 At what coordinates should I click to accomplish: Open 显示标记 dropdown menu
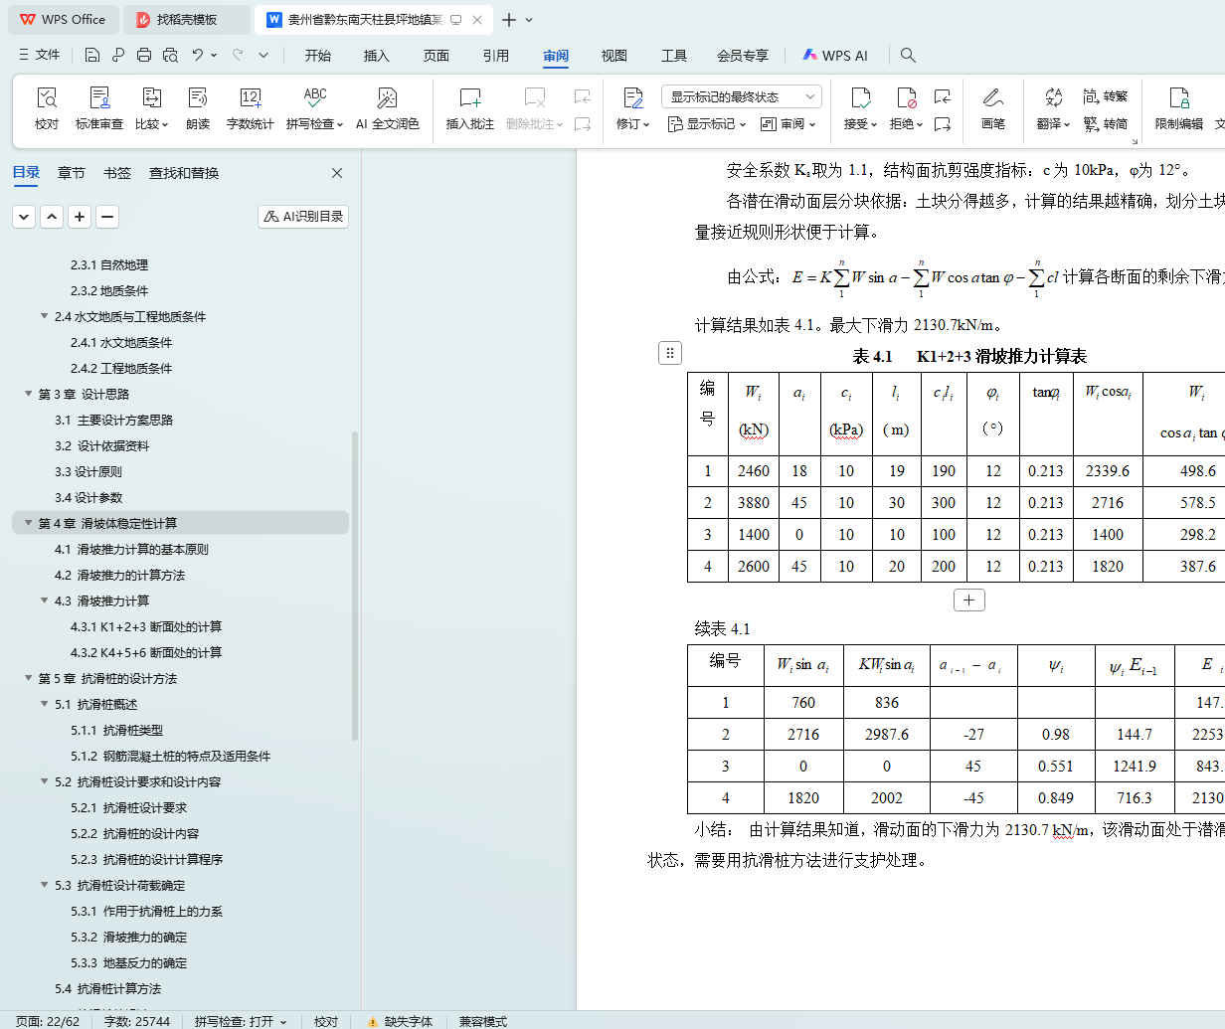click(706, 124)
